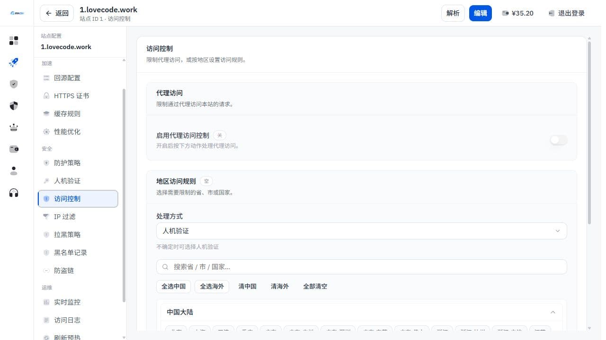Click the 访问控制 panel heading
Viewport: 606px width, 340px height.
tap(160, 49)
